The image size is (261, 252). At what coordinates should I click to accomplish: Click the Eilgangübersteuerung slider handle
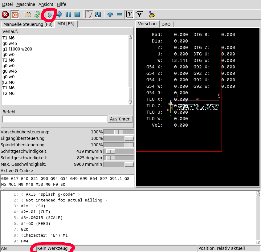[129, 139]
